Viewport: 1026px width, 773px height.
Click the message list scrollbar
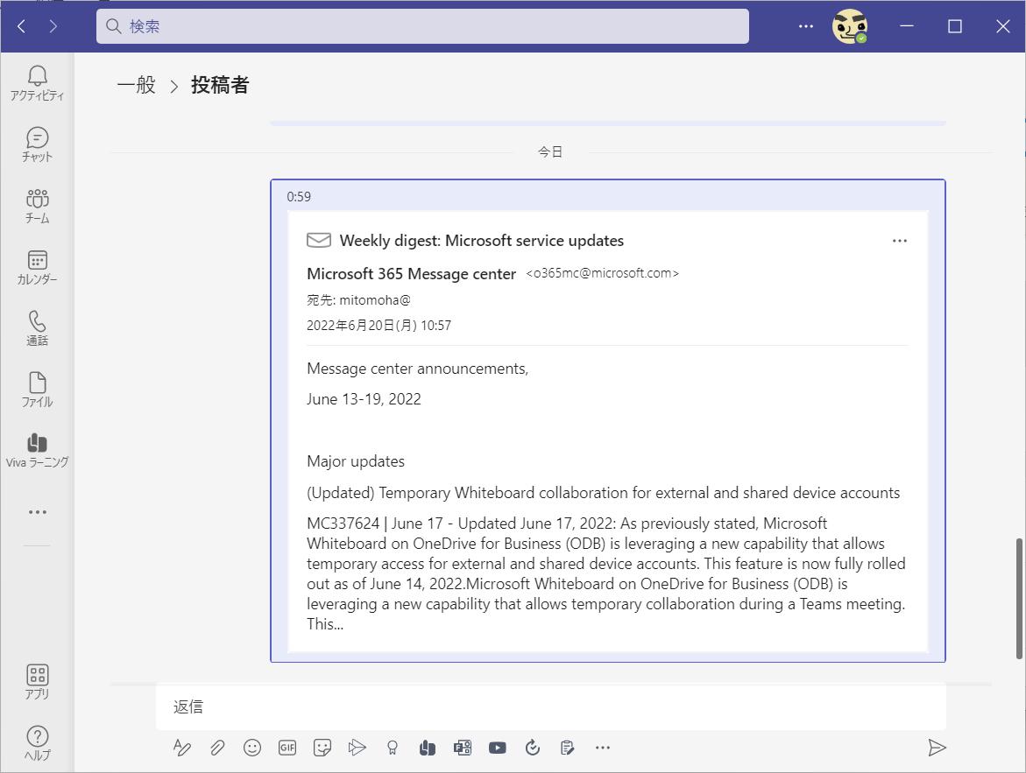tap(1019, 599)
